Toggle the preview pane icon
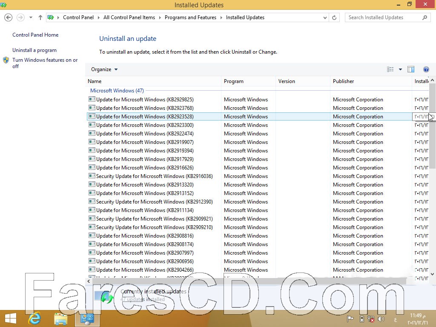436x327 pixels. 411,69
